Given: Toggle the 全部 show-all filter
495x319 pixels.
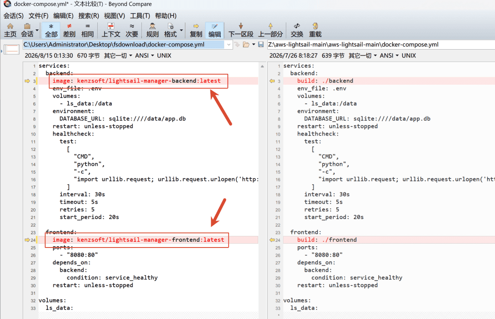Looking at the screenshot, I should [52, 30].
